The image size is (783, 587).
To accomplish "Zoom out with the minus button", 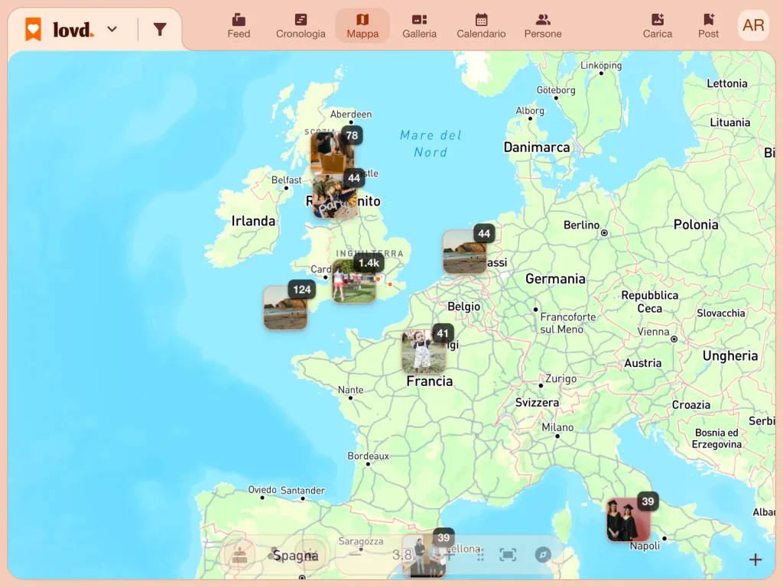I will [x=355, y=555].
